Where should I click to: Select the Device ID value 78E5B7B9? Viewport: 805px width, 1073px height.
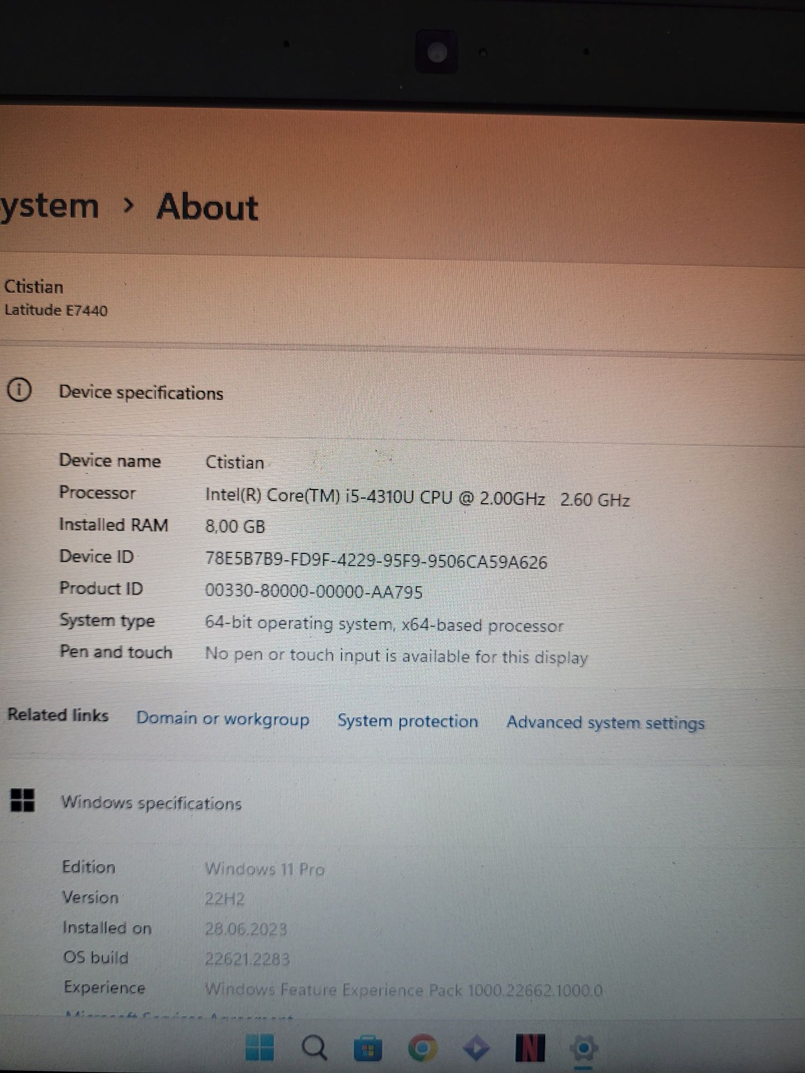coord(376,561)
